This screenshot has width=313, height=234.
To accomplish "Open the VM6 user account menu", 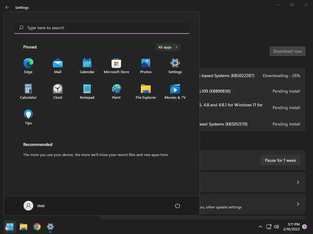I will [x=34, y=206].
